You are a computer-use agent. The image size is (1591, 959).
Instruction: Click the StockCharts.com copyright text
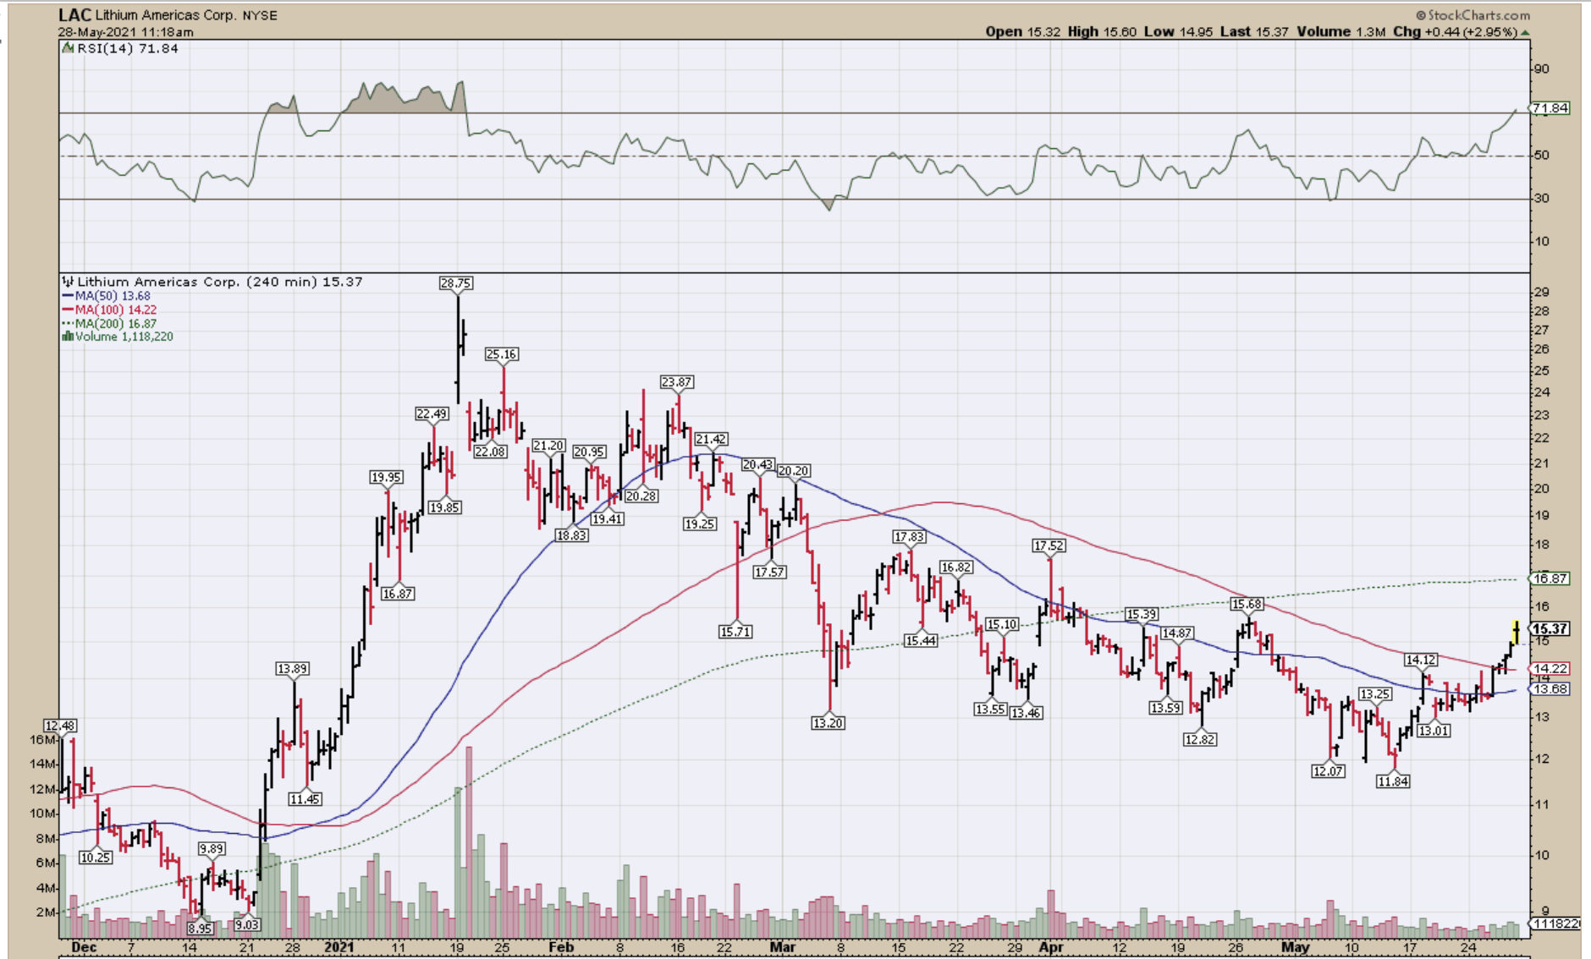(x=1473, y=15)
